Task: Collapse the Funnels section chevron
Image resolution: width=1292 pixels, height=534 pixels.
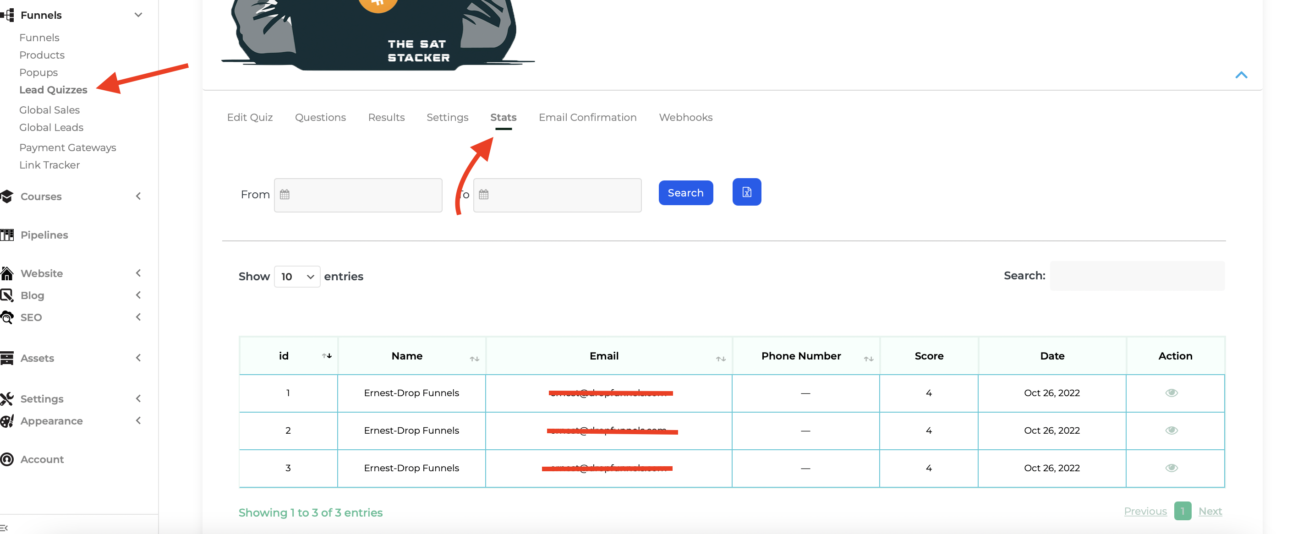Action: click(x=139, y=15)
